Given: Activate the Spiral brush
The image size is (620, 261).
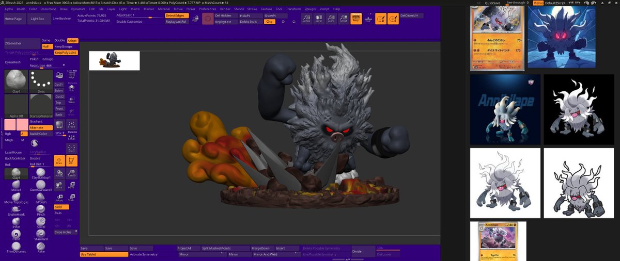Looking at the screenshot, I should 41,223.
